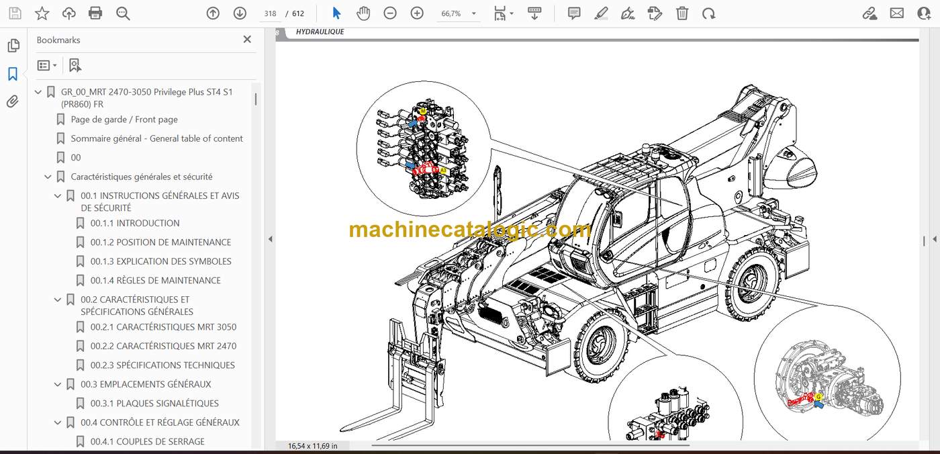The image size is (940, 454).
Task: Click the zoom in plus icon
Action: click(x=417, y=13)
